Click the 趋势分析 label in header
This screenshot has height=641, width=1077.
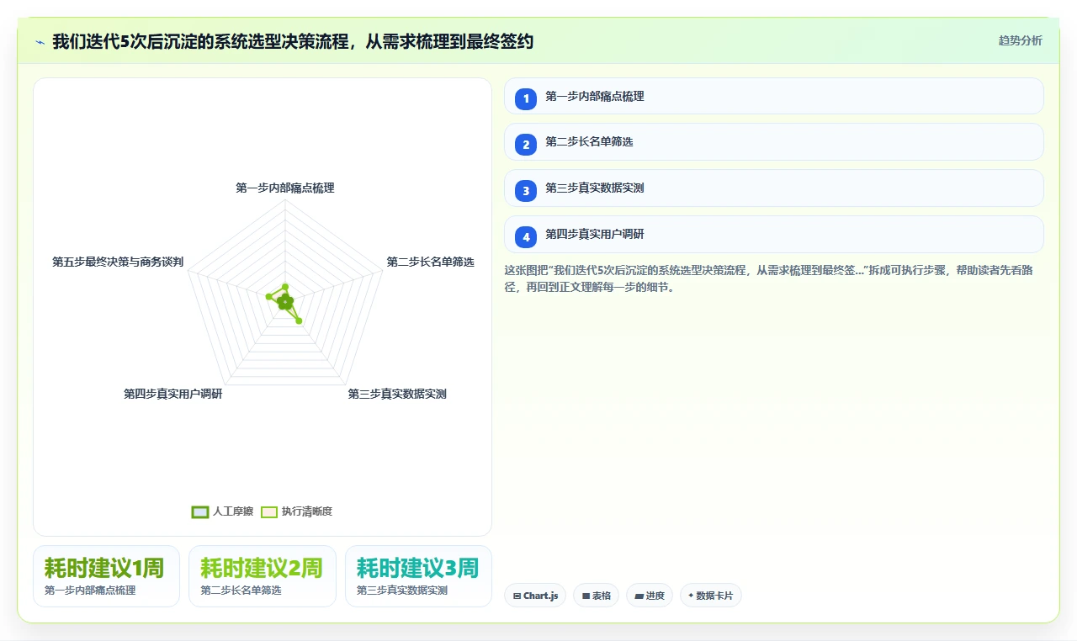coord(1020,40)
